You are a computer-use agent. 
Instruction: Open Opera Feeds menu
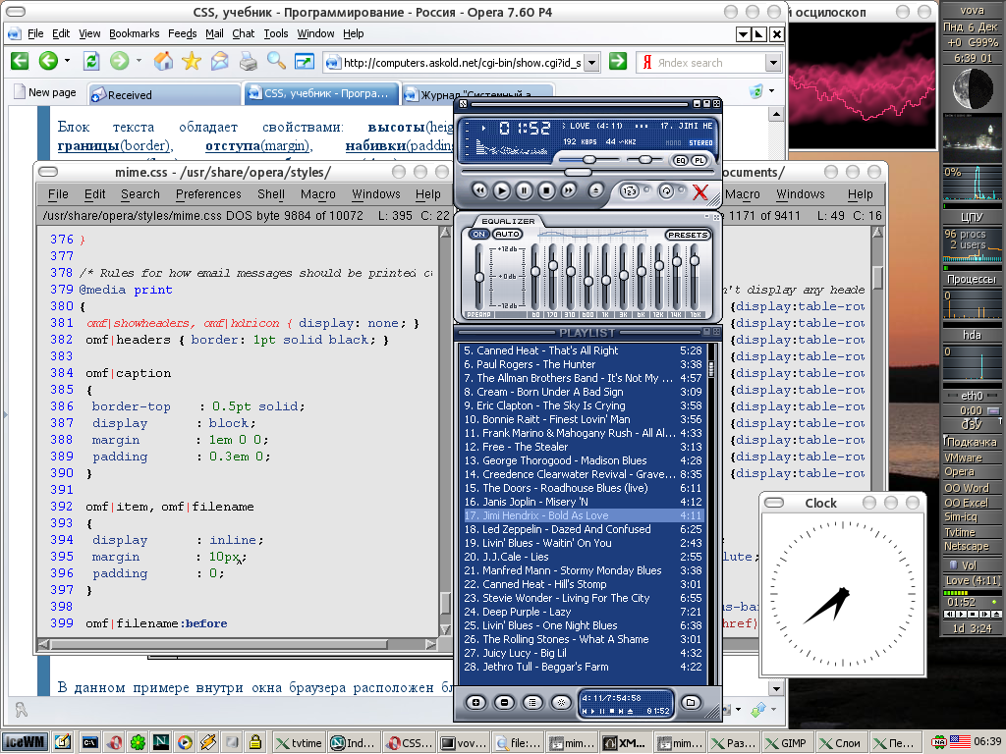(x=182, y=34)
